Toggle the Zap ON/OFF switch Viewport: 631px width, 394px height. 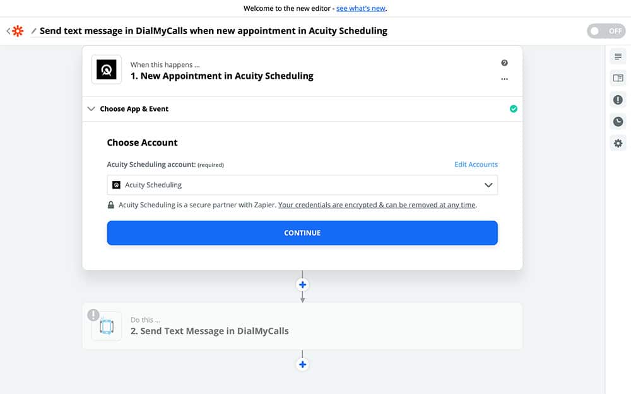pyautogui.click(x=606, y=31)
